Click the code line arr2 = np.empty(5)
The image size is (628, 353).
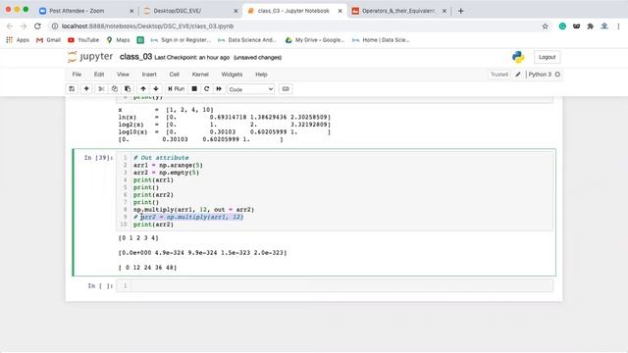pos(166,173)
